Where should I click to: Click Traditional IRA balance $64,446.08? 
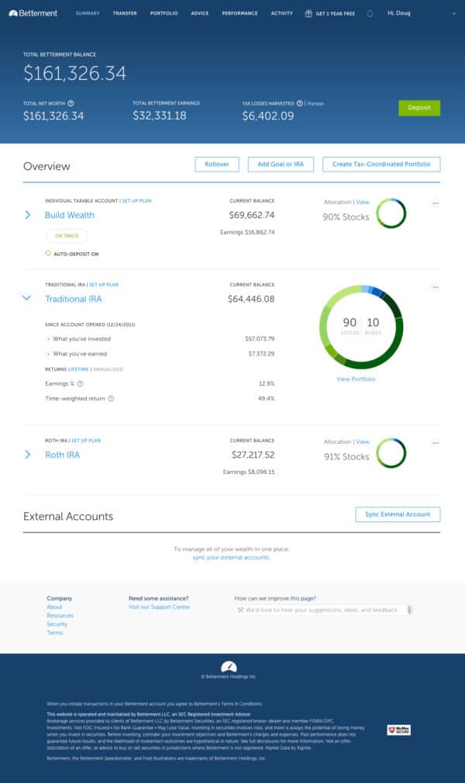[251, 299]
